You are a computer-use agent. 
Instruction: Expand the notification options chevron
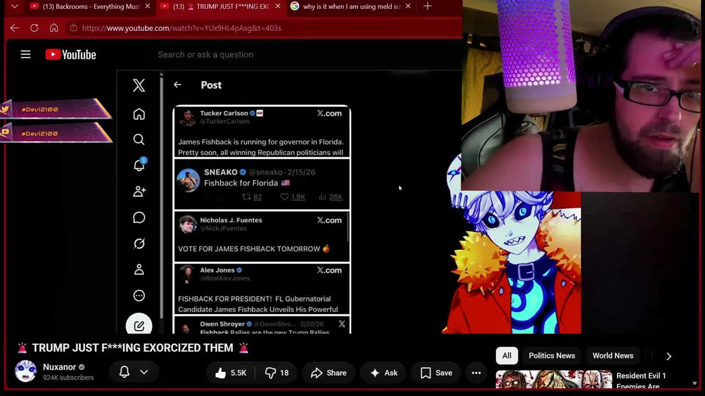[144, 372]
